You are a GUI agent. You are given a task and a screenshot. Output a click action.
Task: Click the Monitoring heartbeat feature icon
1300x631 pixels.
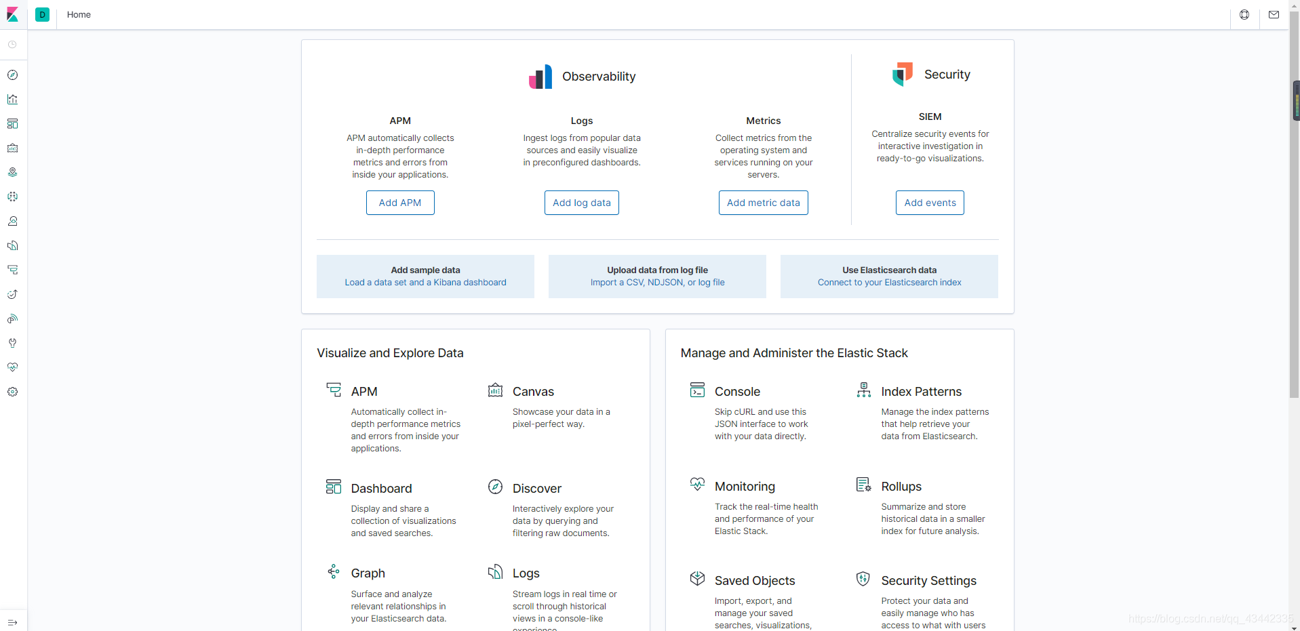coord(697,484)
